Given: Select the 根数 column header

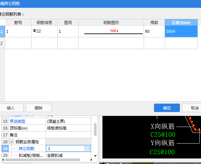Looking at the screenshot, I should click(x=154, y=22).
